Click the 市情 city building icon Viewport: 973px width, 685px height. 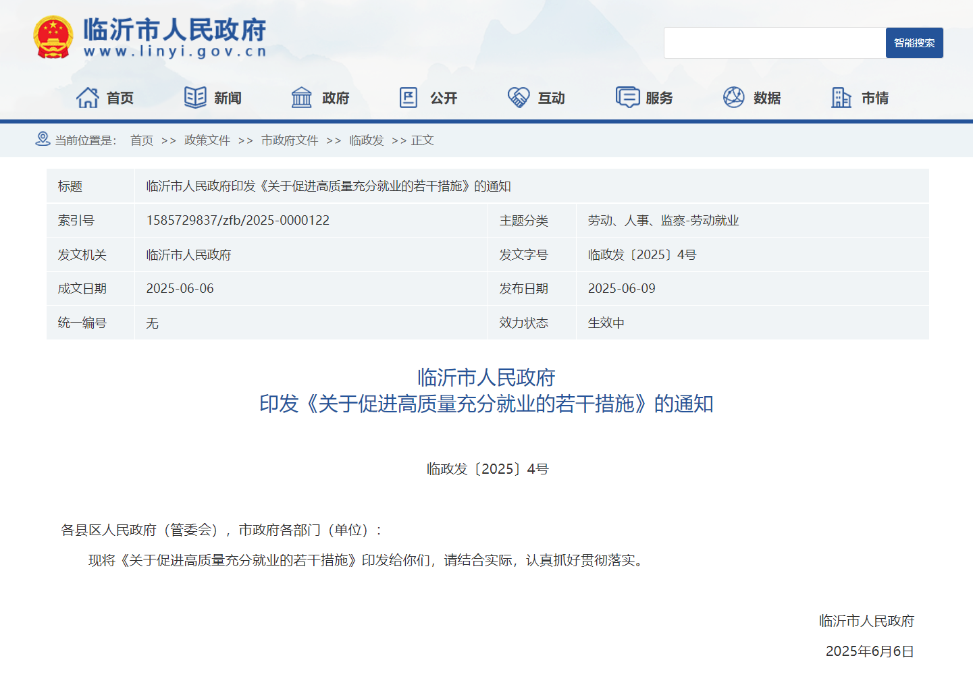pyautogui.click(x=841, y=98)
